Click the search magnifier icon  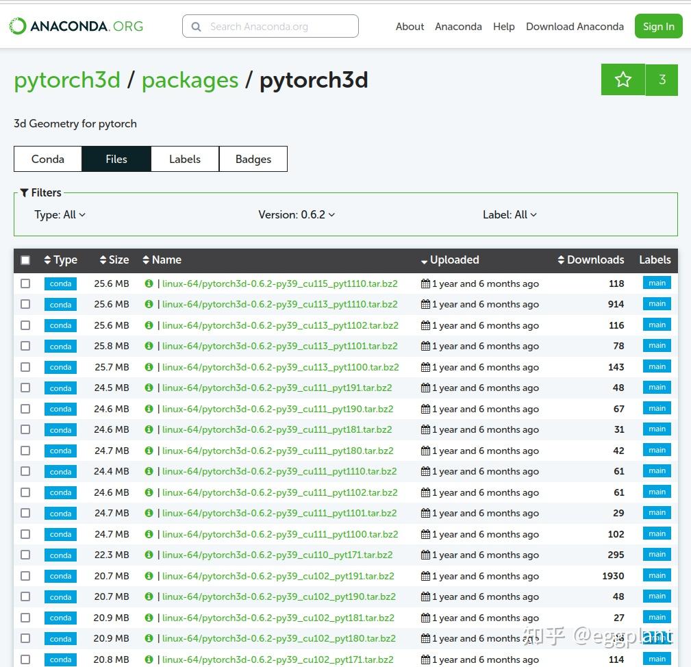click(x=197, y=27)
